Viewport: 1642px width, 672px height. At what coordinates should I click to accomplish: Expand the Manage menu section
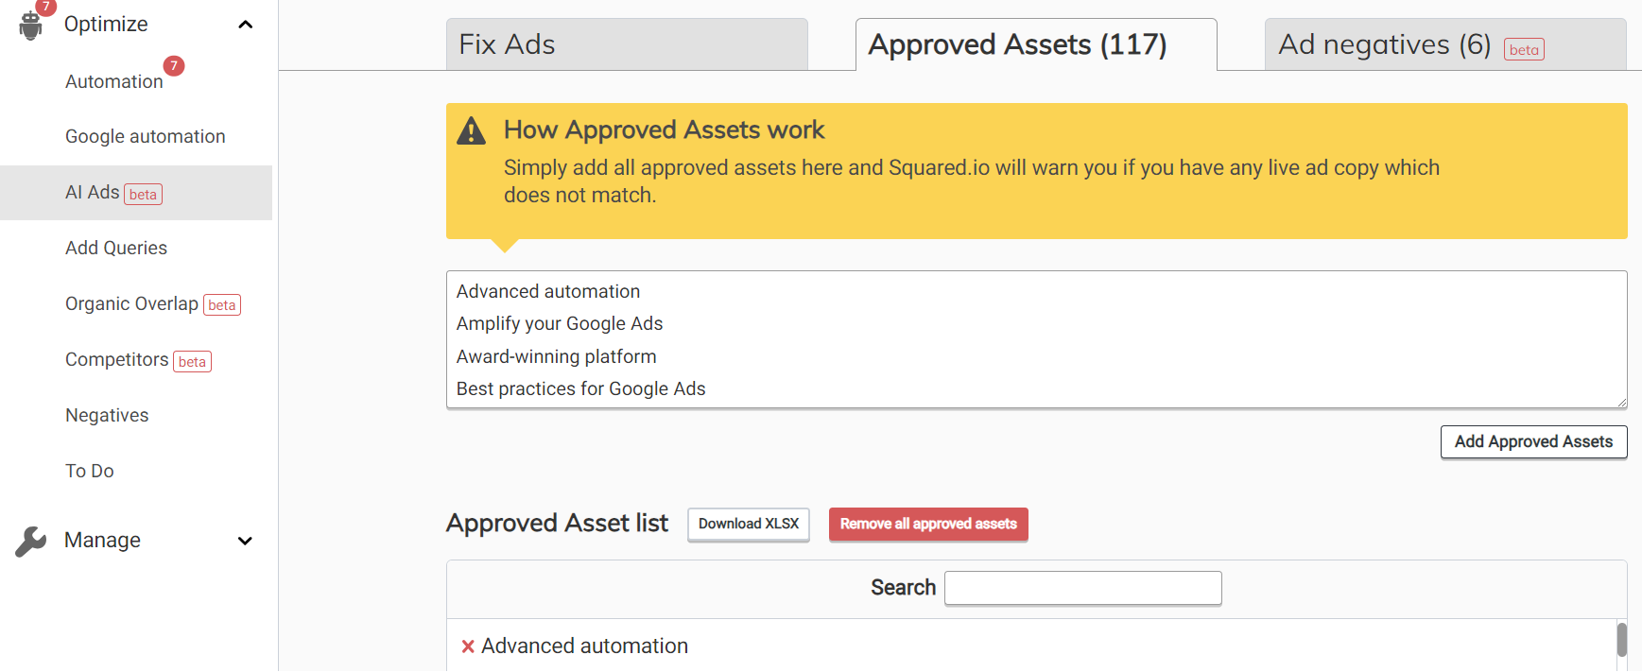point(246,541)
